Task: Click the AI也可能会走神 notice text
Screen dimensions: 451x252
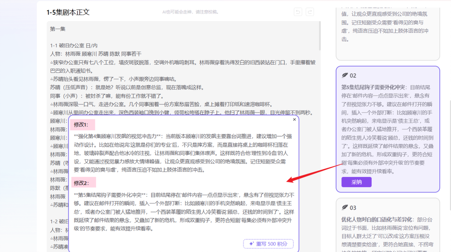Action: coord(191,12)
